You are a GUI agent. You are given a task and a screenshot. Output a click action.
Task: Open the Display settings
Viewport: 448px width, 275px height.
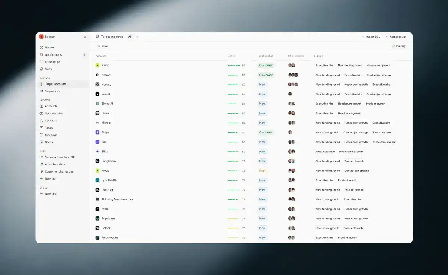pos(399,46)
